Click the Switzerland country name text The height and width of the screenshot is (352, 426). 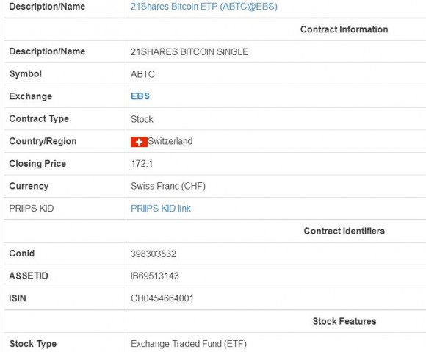(x=170, y=141)
